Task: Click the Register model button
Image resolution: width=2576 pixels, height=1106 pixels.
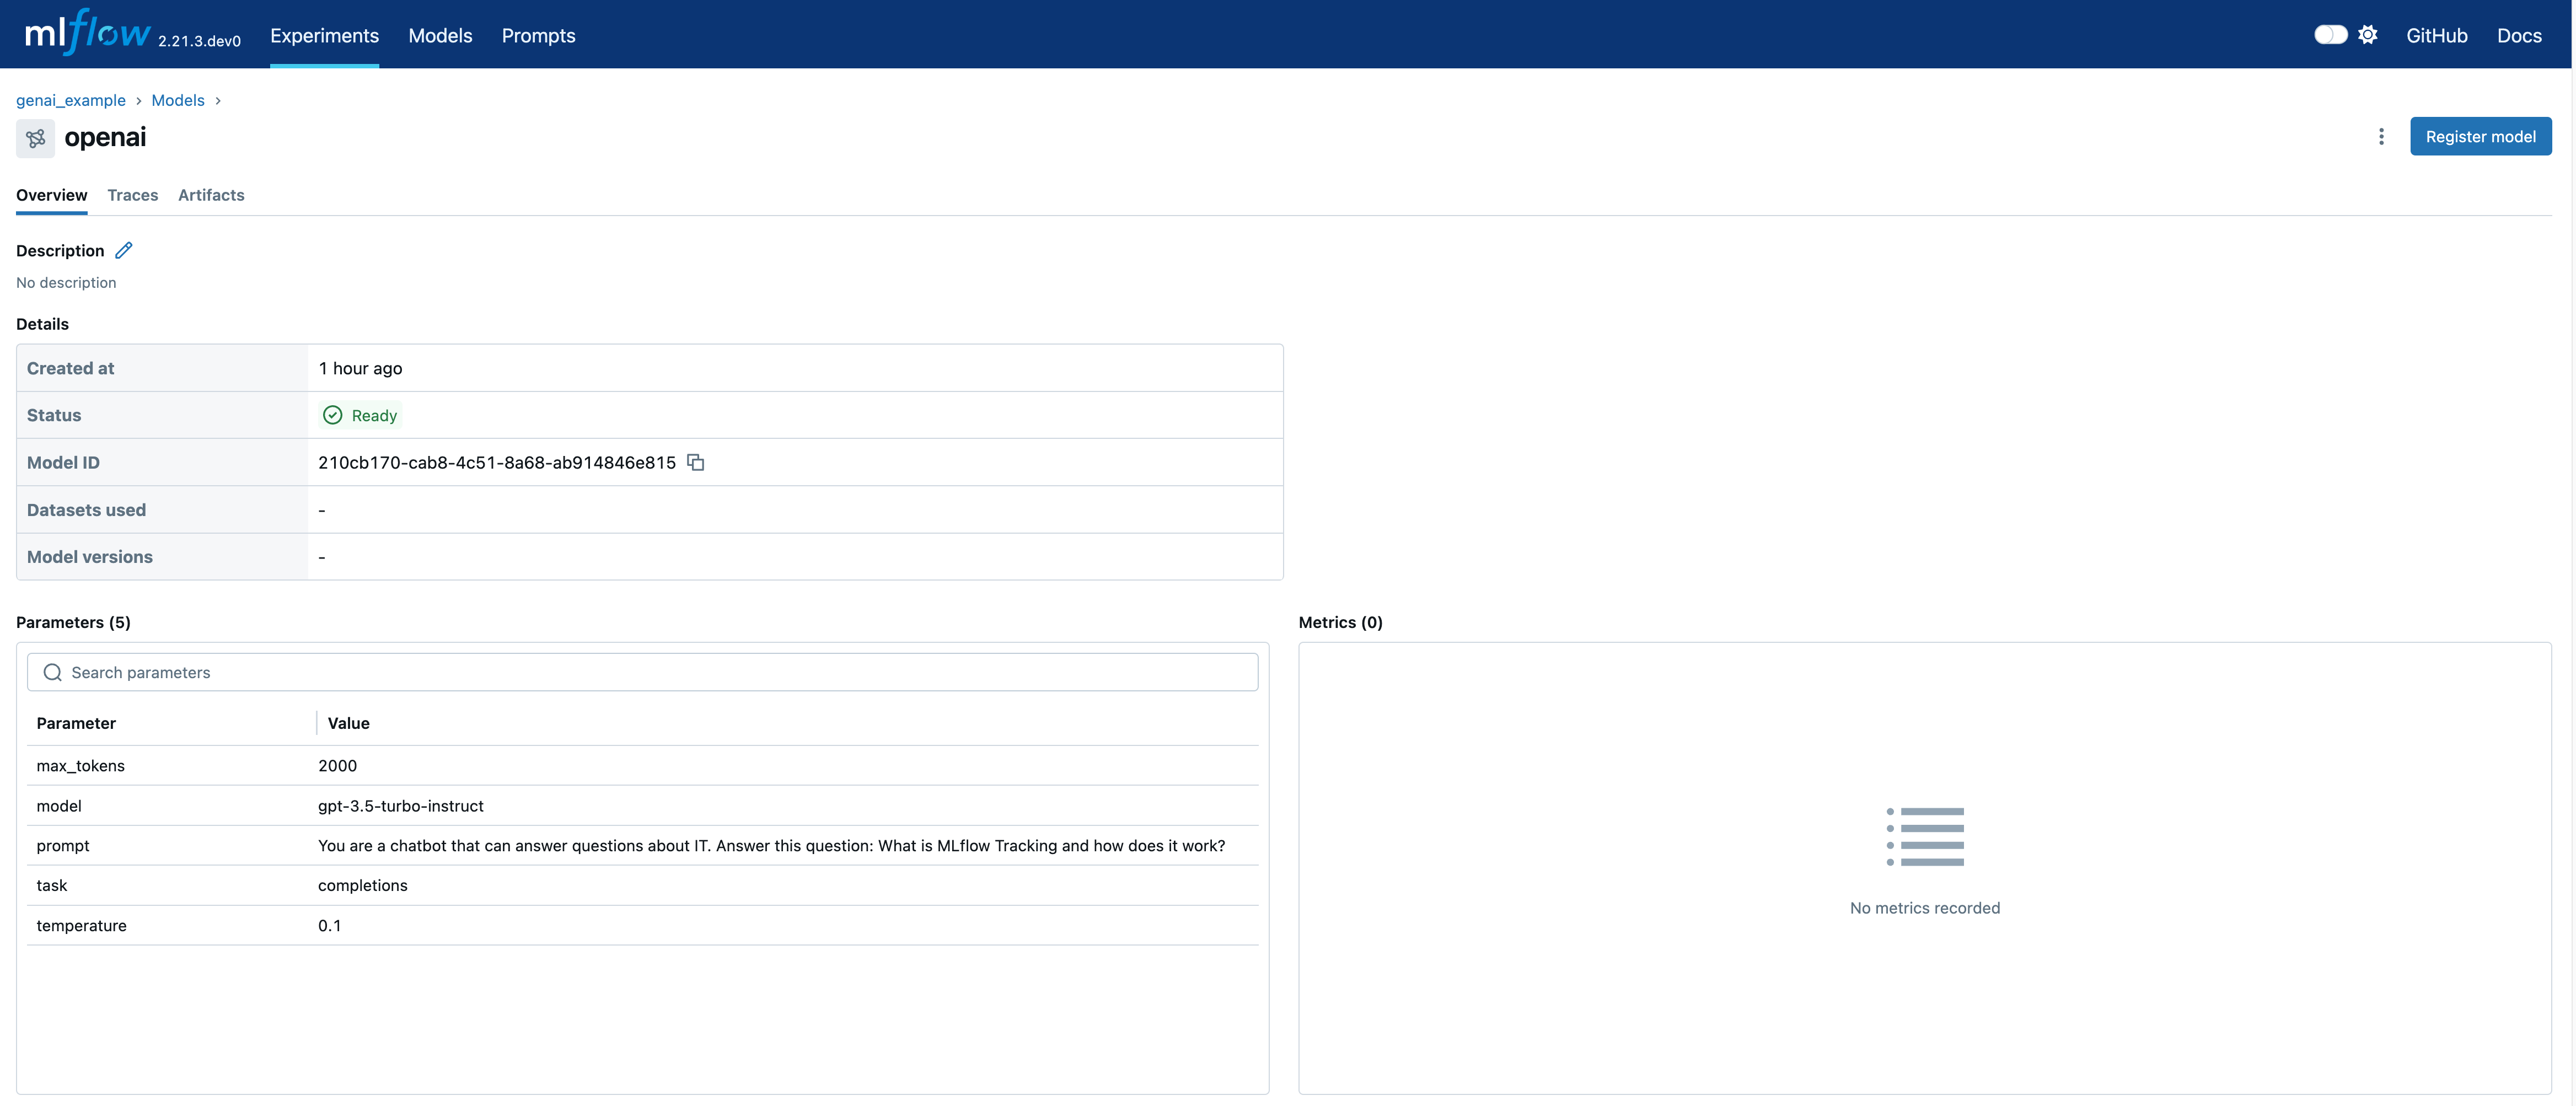Action: 2480,136
